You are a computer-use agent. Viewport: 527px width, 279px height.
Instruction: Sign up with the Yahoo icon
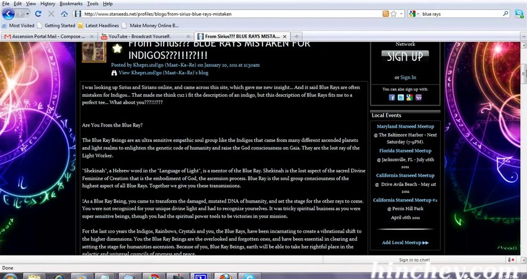[418, 97]
